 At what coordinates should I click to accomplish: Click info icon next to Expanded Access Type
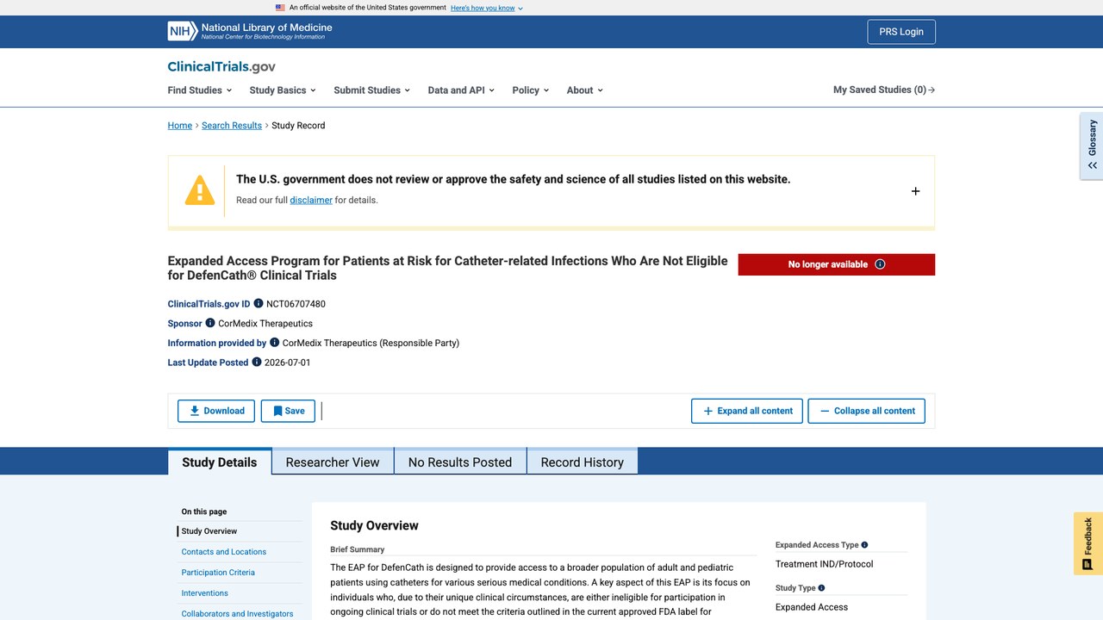864,545
